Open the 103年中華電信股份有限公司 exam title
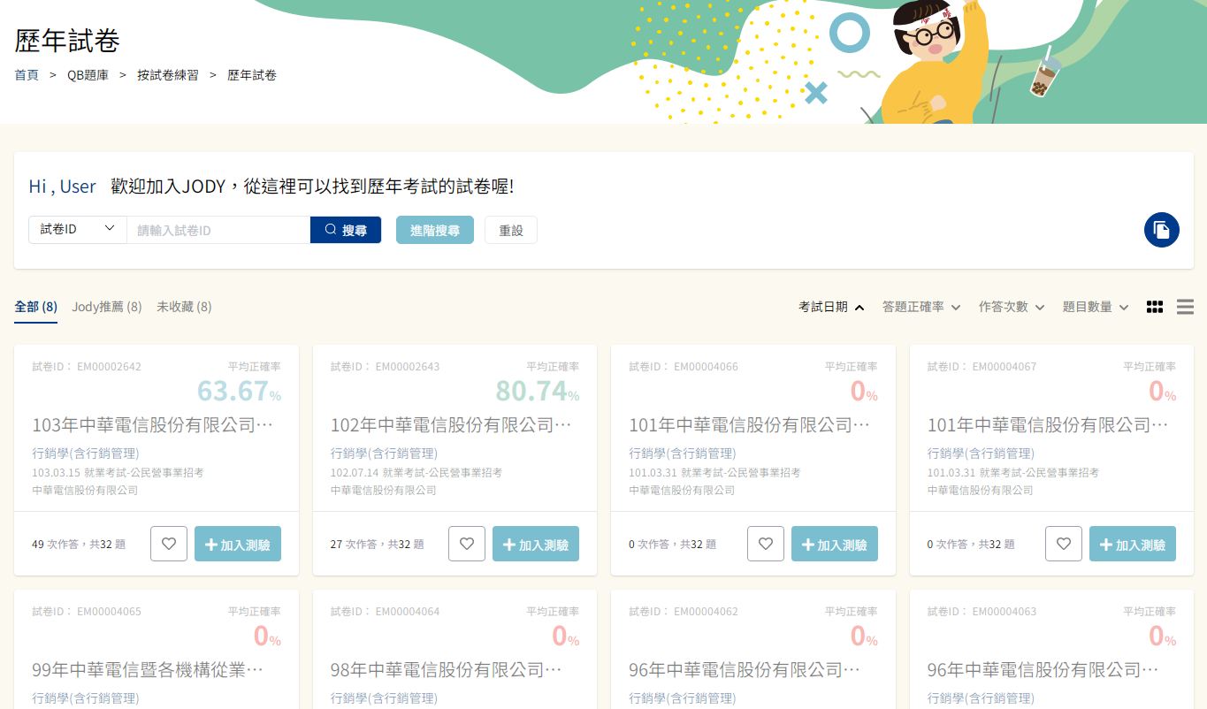This screenshot has height=709, width=1207. click(153, 425)
